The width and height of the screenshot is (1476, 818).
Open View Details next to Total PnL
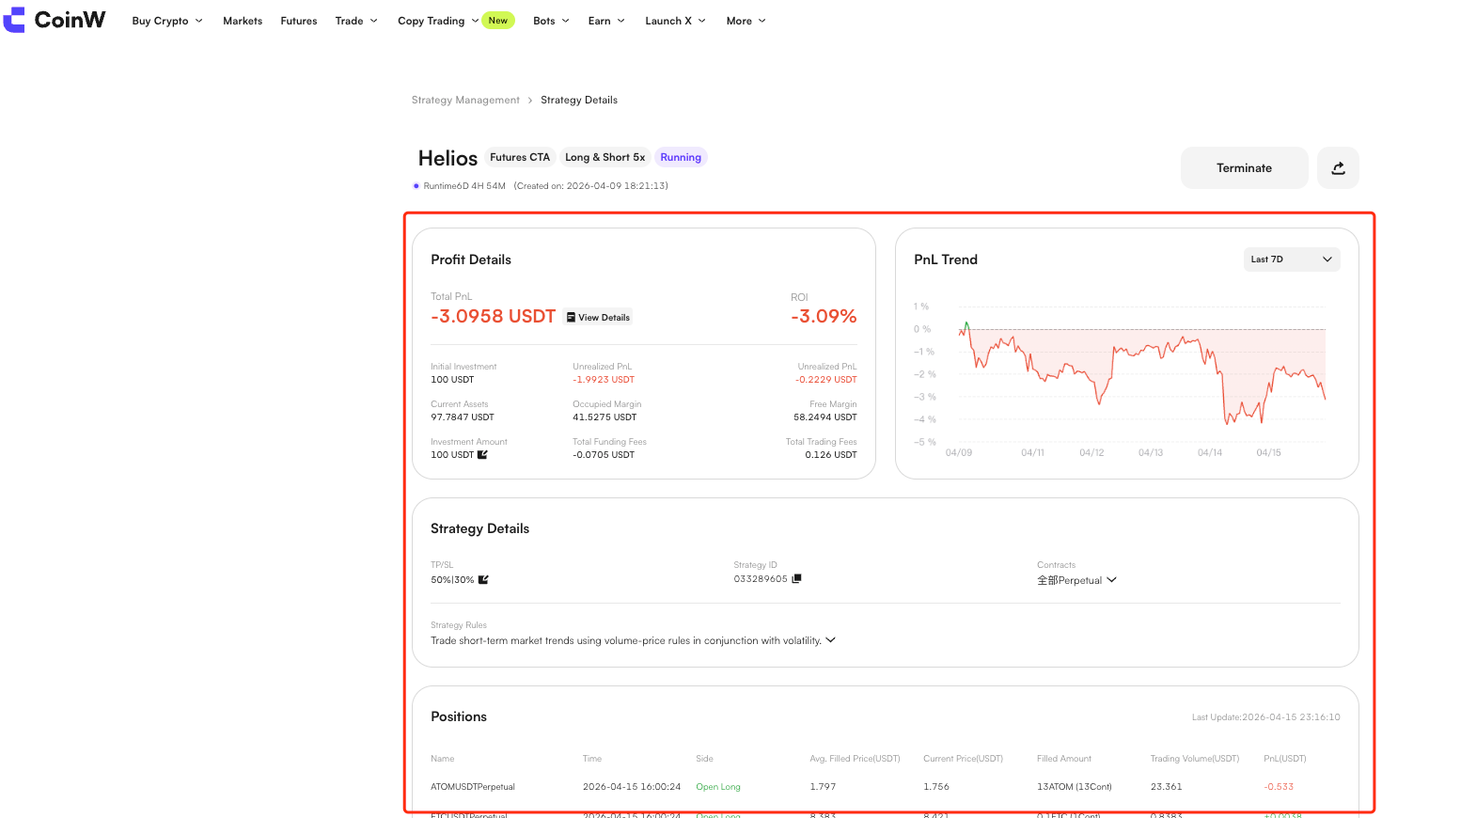[598, 318]
